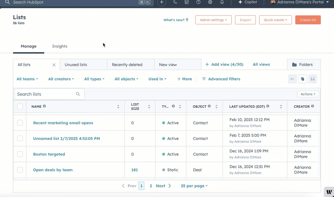
Task: Check the Recent marketing email opens row checkbox
Action: pyautogui.click(x=20, y=122)
